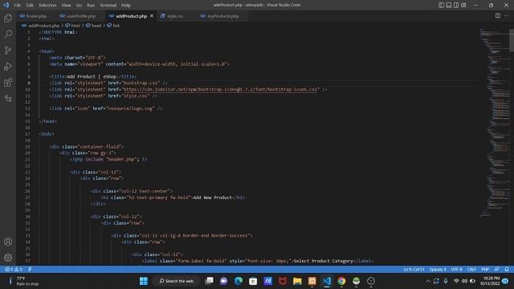Image resolution: width=514 pixels, height=289 pixels.
Task: Click line number 17 in the gutter
Action: coord(27,134)
